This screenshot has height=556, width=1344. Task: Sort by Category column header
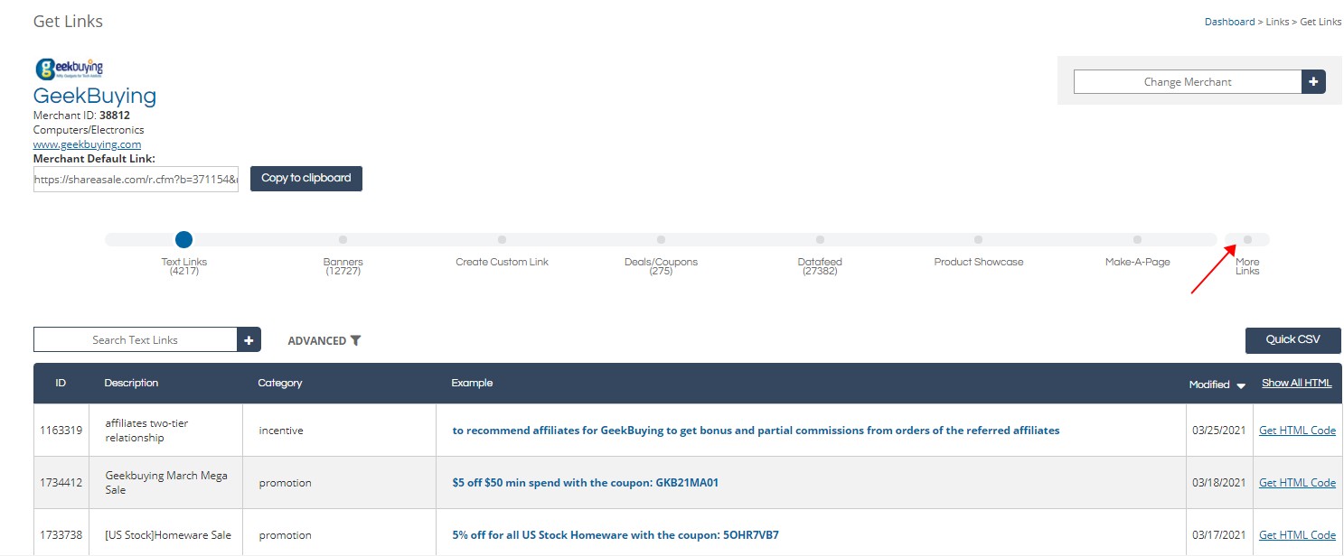coord(280,383)
